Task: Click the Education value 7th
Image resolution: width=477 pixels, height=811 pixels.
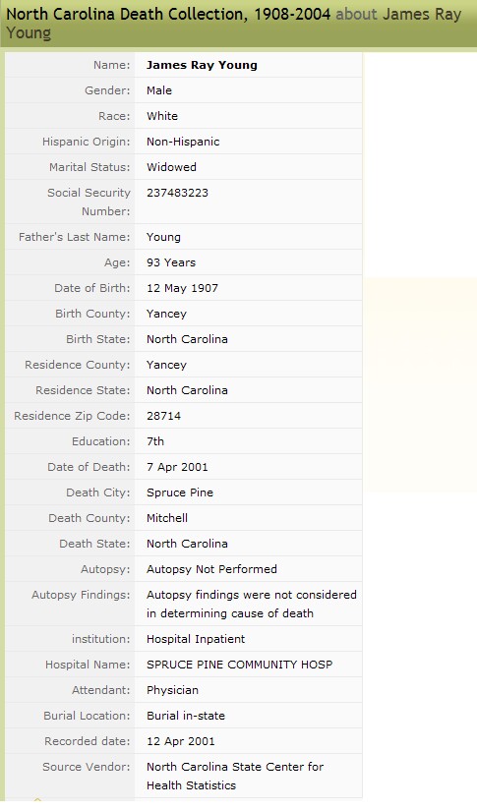Action: (155, 441)
